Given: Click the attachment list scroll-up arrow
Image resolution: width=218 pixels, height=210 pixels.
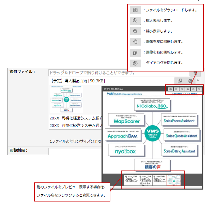Looking at the screenshot, I should pos(198,80).
